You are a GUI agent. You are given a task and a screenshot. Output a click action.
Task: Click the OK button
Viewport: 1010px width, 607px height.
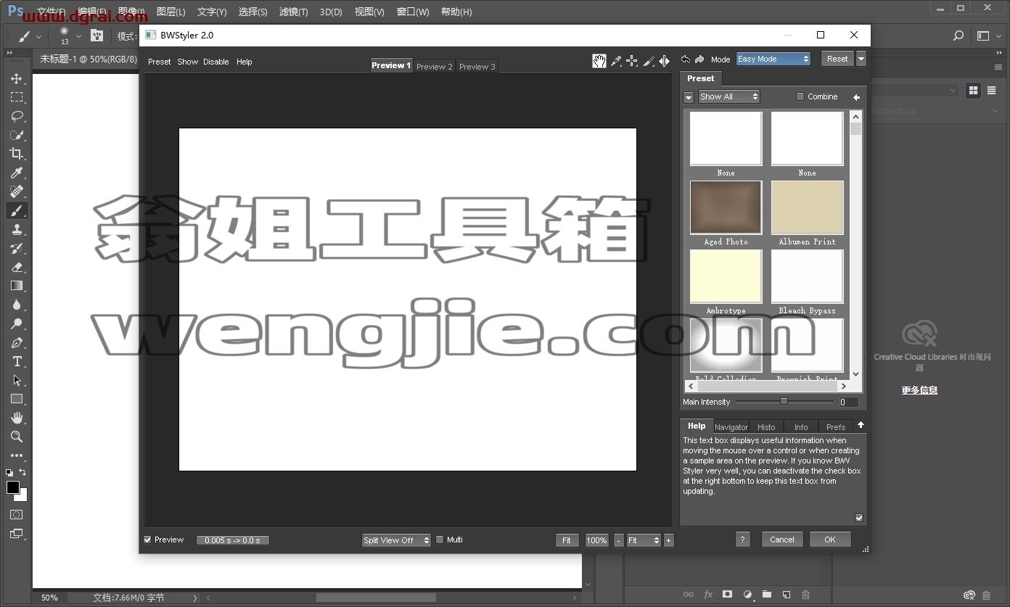pyautogui.click(x=830, y=540)
